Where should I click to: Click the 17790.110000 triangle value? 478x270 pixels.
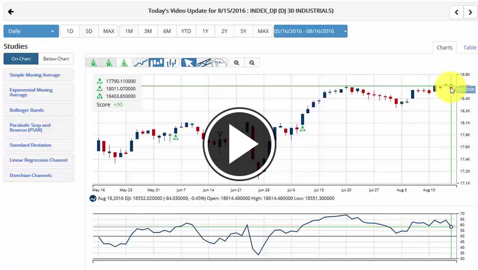(x=120, y=81)
